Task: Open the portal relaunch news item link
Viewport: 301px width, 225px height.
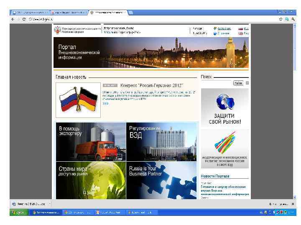Action: (x=225, y=190)
